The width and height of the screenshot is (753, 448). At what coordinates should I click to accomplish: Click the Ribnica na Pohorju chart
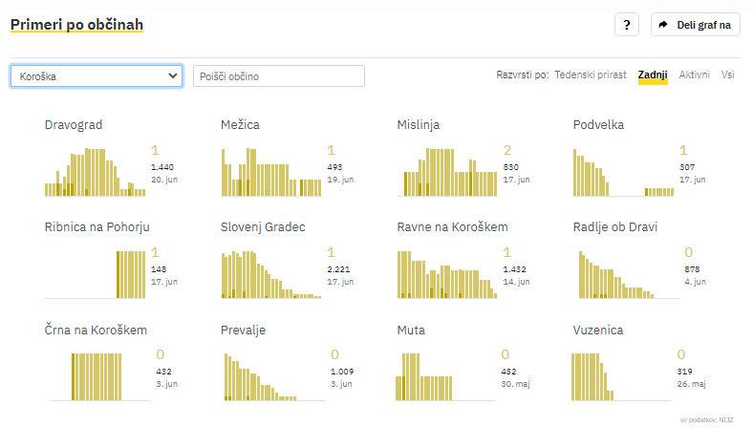95,274
